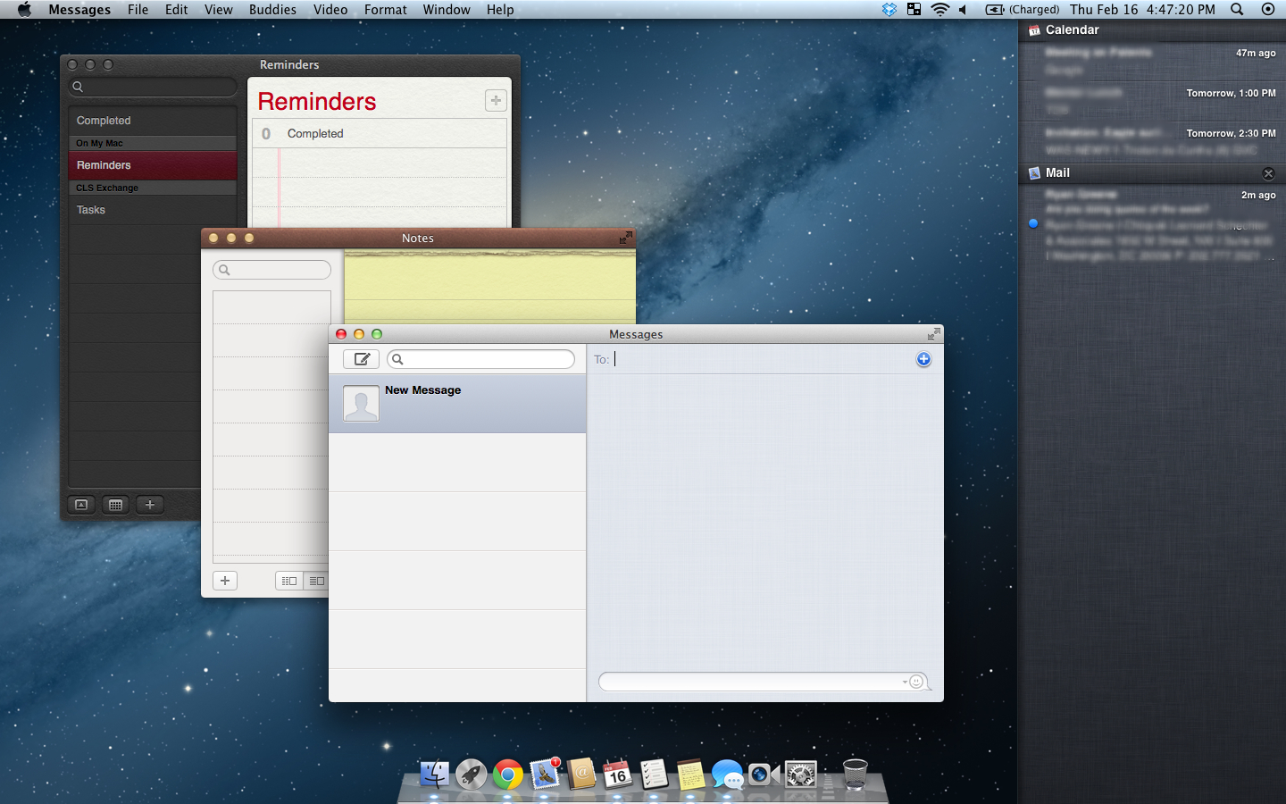Enter full screen in the Messages window
This screenshot has height=804, width=1286.
point(933,334)
